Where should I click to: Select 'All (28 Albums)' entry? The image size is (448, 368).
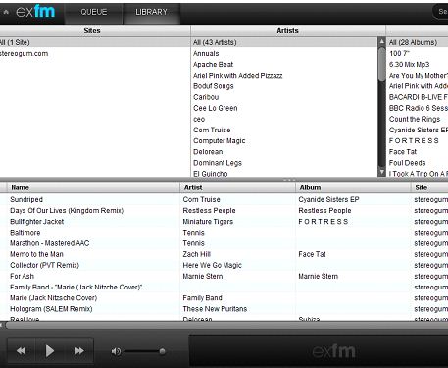pos(418,42)
